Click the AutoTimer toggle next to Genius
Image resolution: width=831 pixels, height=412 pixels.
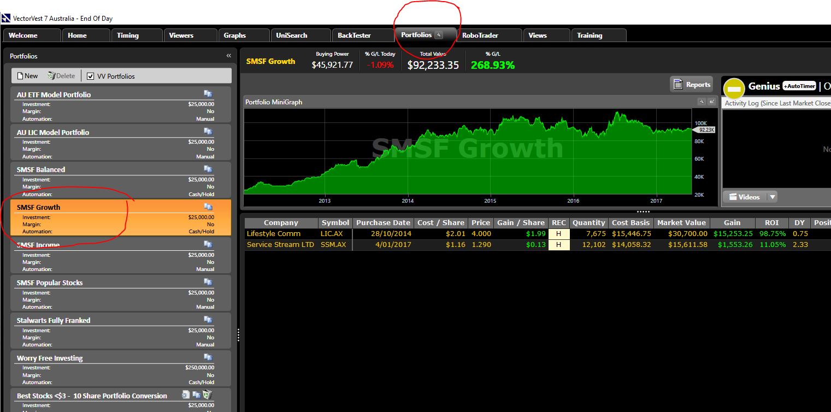coord(799,86)
